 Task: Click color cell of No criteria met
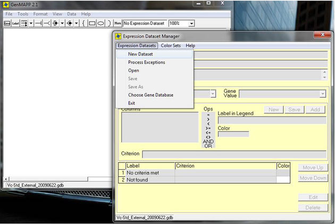tap(283, 173)
